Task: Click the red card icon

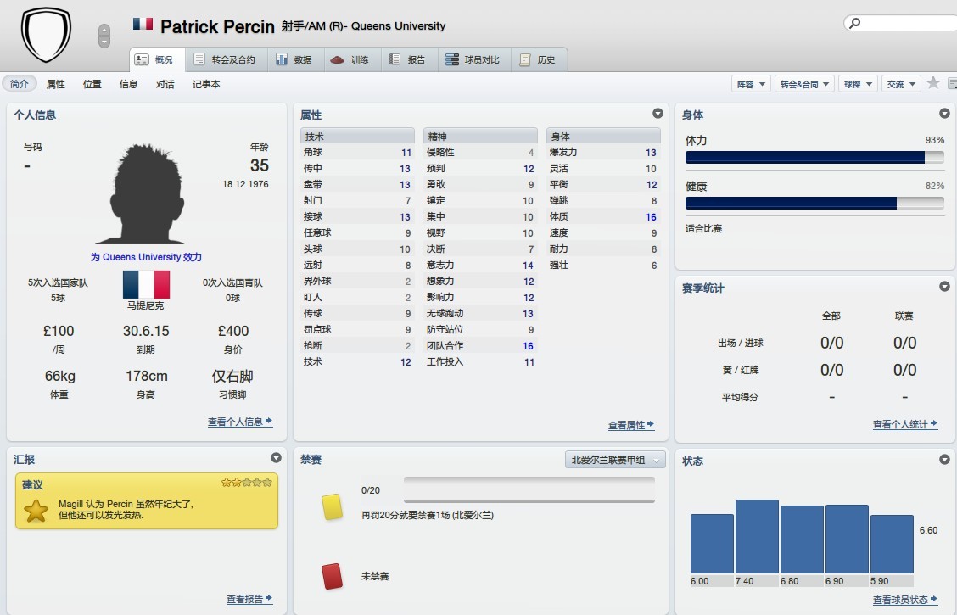Action: [332, 577]
